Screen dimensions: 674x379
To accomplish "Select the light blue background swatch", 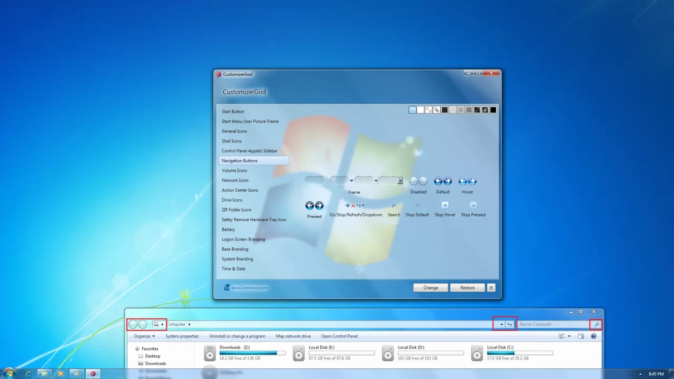I will (x=412, y=109).
